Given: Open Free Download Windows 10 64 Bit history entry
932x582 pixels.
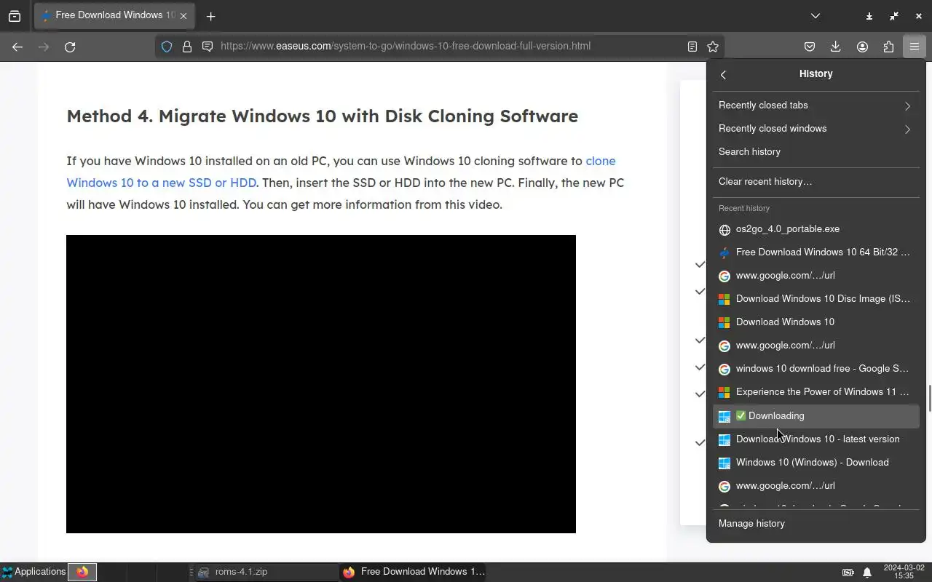Looking at the screenshot, I should [x=815, y=252].
